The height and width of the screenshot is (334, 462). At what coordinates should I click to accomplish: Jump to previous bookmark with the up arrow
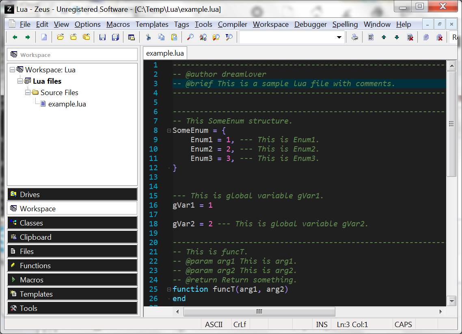[x=384, y=37]
